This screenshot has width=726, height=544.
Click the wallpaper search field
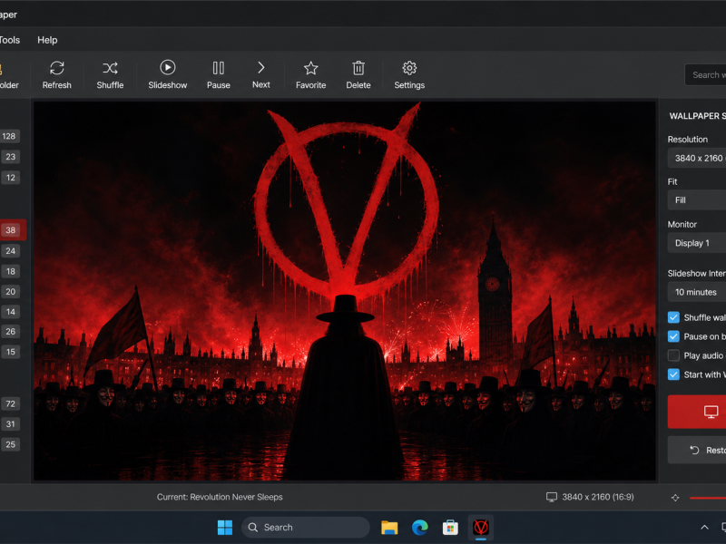pos(706,75)
